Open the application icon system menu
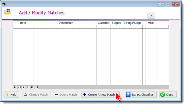The height and width of the screenshot is (106, 186). [x=4, y=4]
